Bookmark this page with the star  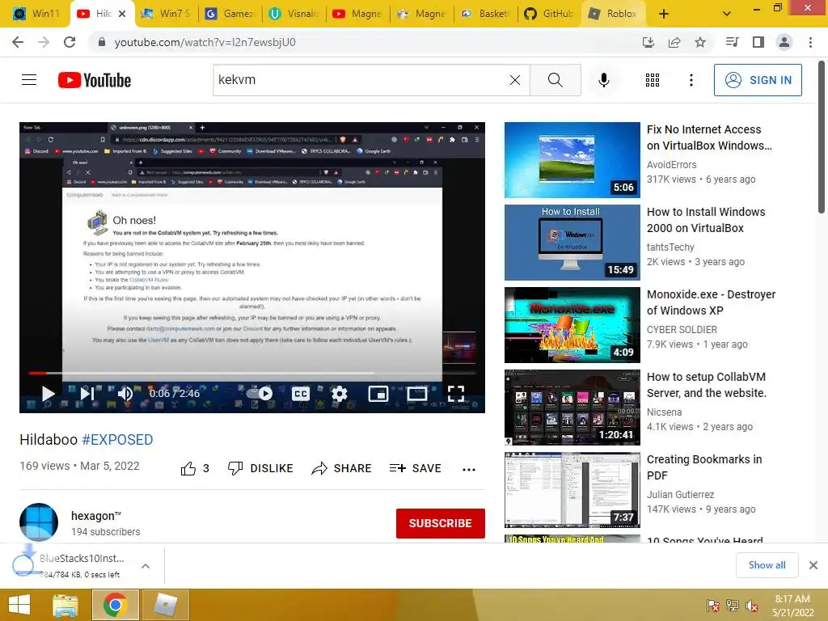(x=699, y=42)
